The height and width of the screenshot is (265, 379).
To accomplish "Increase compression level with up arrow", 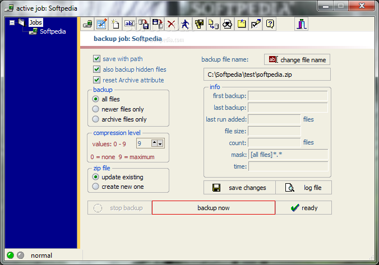I will point(154,143).
